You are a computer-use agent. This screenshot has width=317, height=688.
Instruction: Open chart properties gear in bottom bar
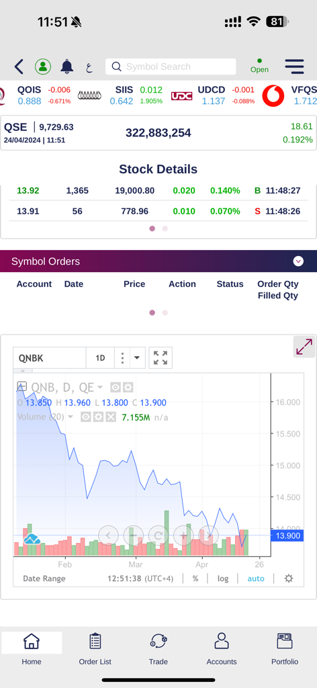289,578
